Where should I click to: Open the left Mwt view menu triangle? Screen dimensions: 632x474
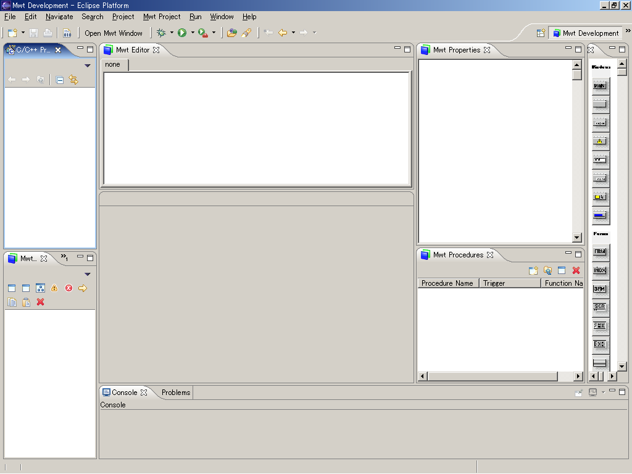(x=88, y=274)
